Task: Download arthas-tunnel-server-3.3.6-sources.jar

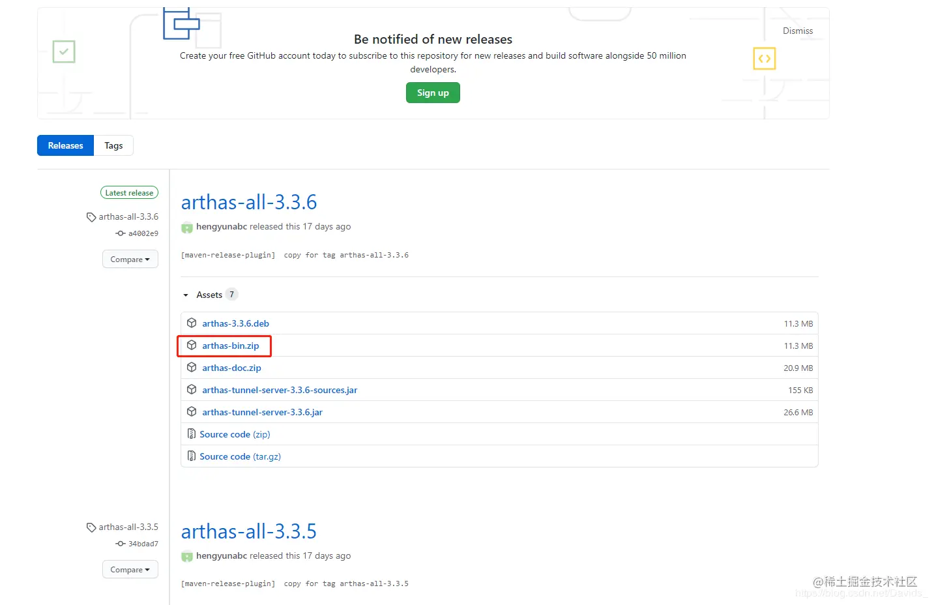Action: tap(280, 390)
